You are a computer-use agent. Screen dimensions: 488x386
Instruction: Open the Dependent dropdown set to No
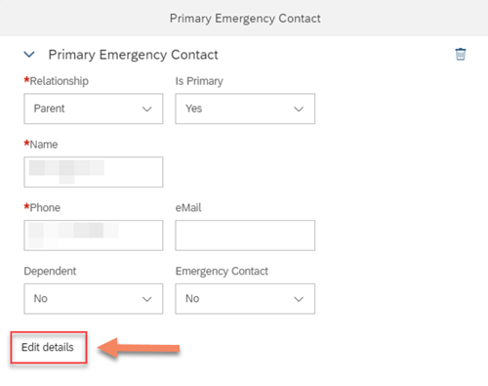94,299
